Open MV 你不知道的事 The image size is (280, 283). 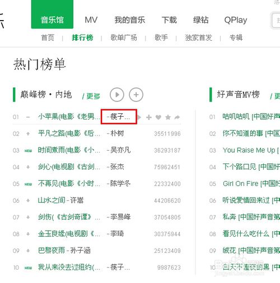click(251, 133)
